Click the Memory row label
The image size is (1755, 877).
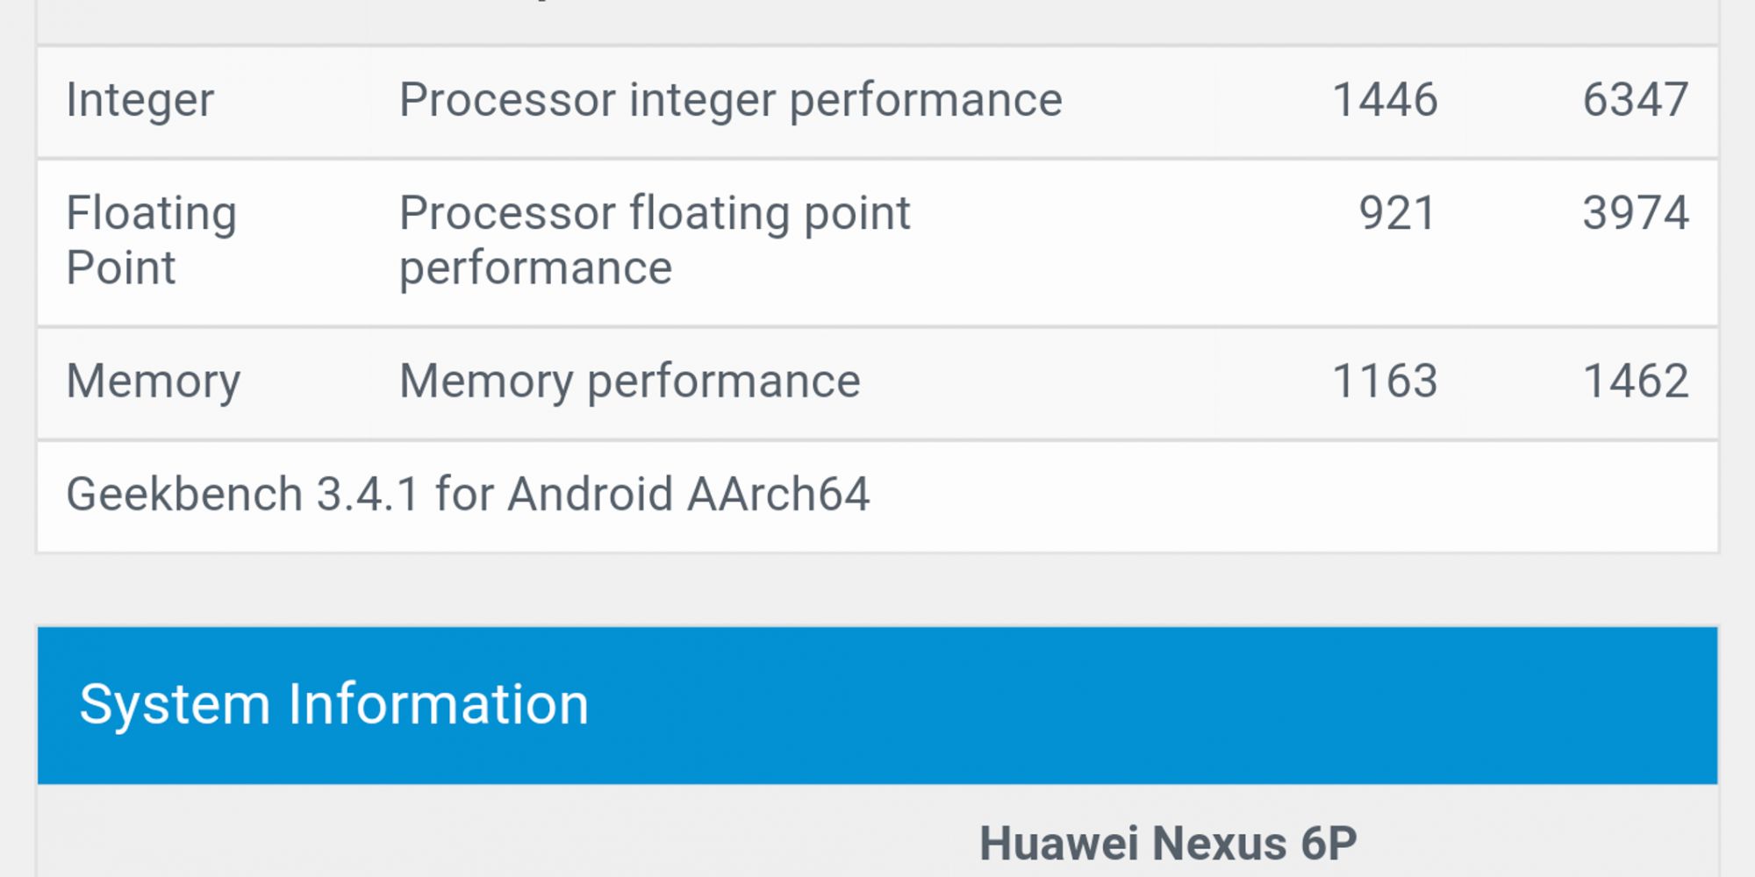coord(154,382)
